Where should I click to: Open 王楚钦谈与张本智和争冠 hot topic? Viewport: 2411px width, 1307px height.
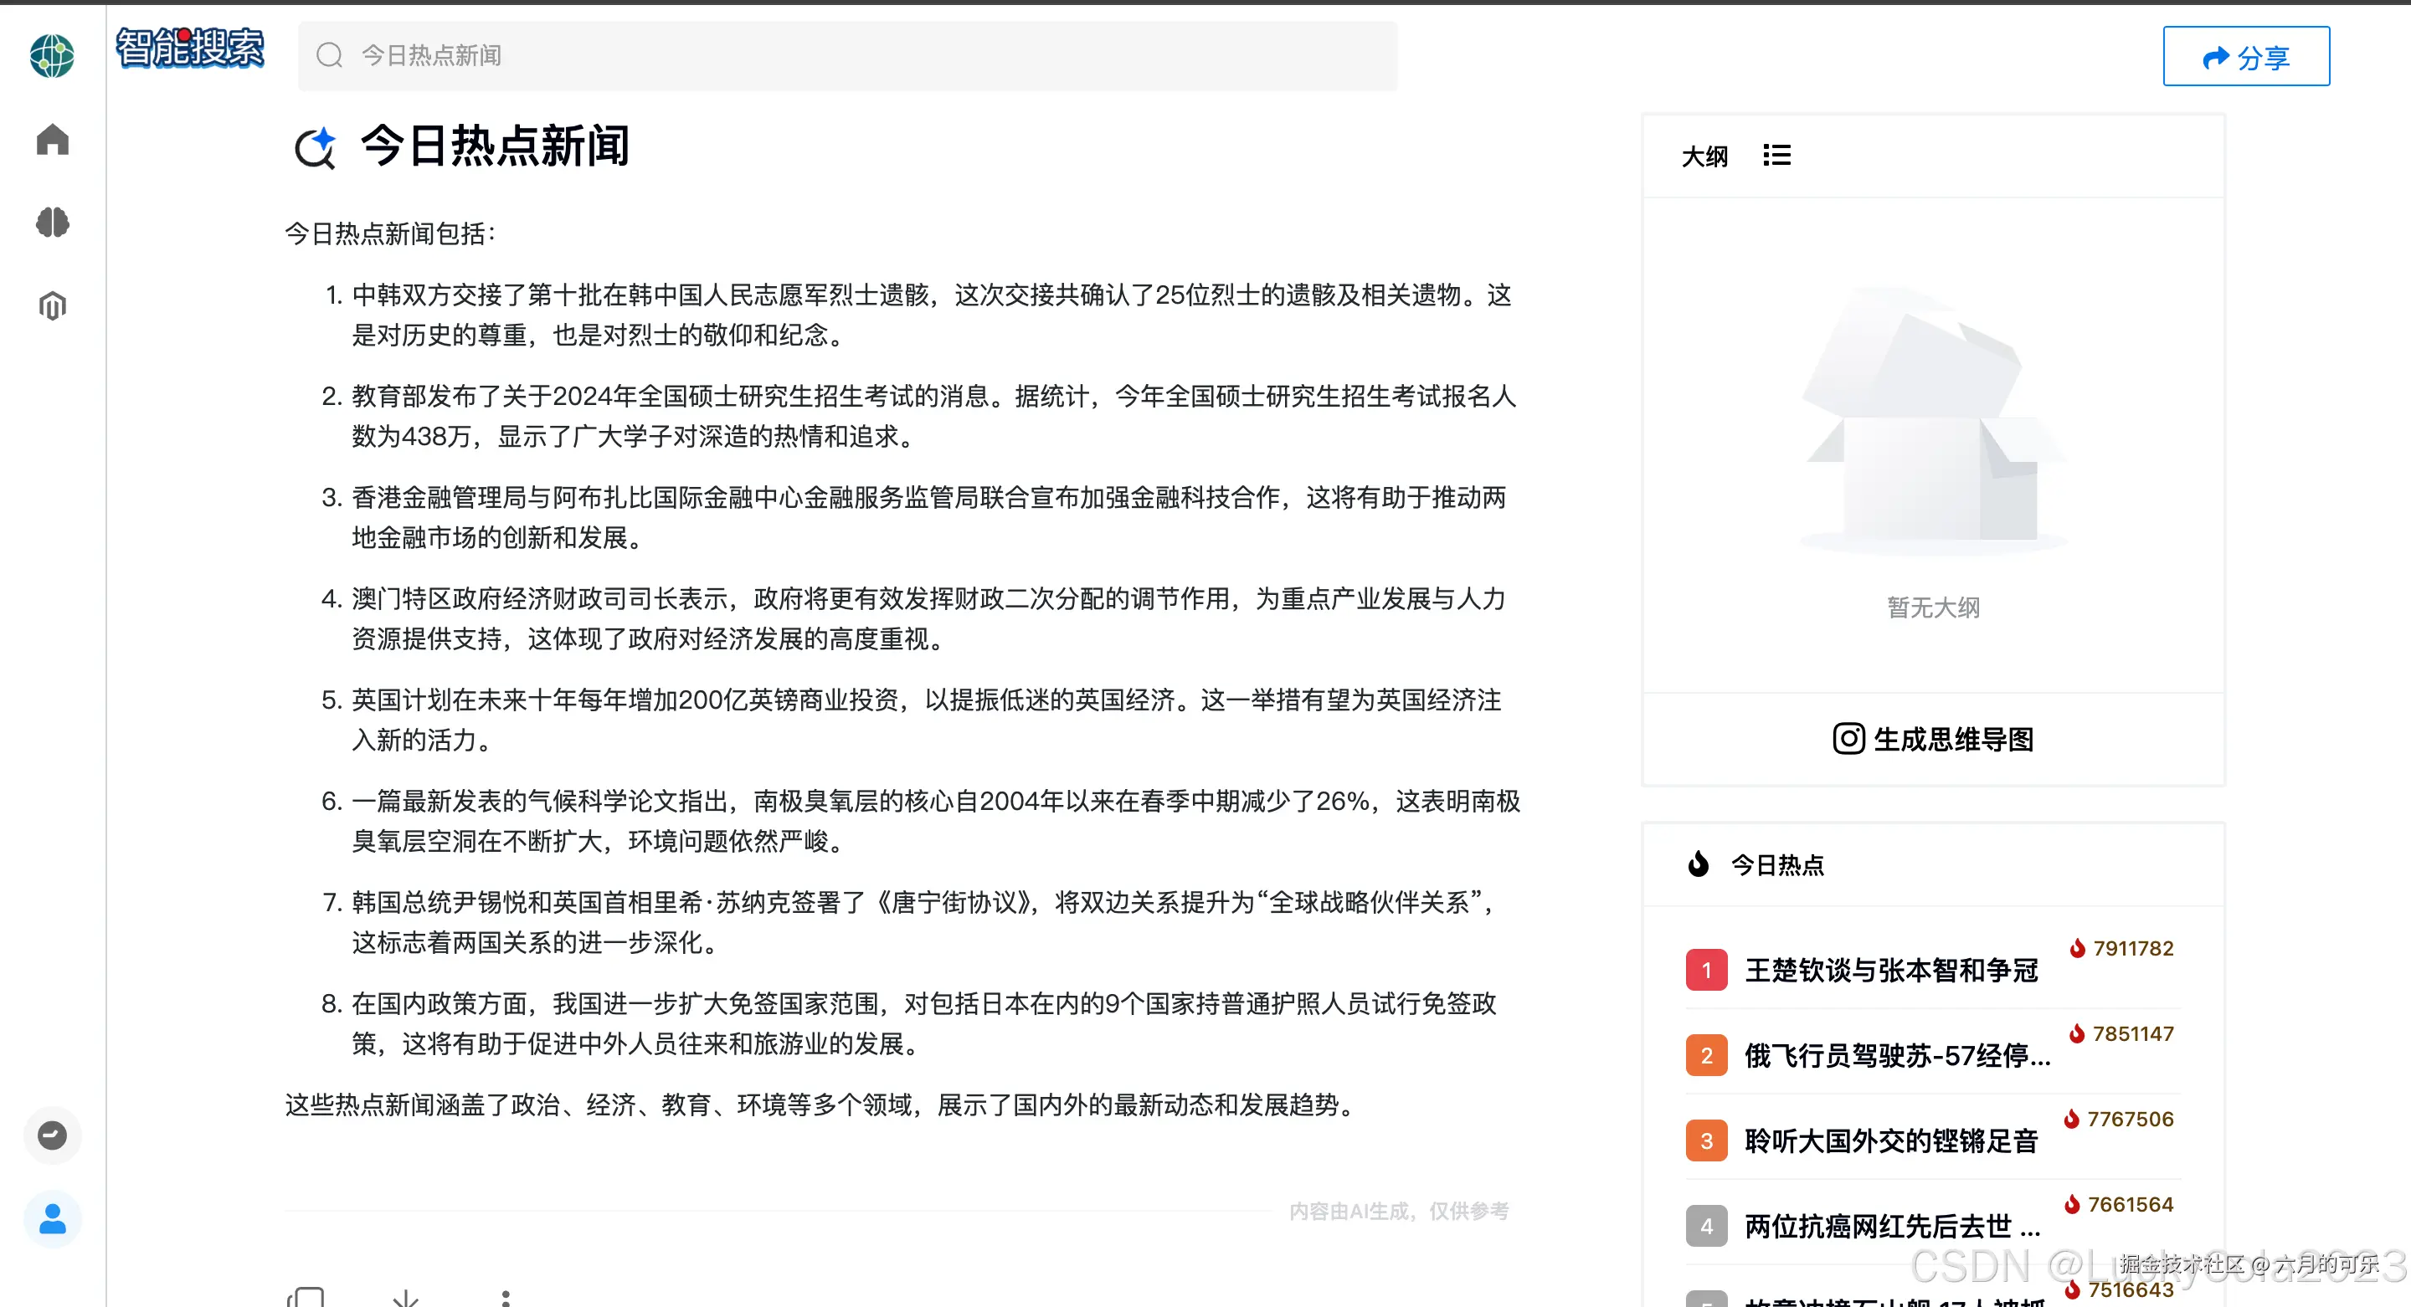pyautogui.click(x=1892, y=970)
